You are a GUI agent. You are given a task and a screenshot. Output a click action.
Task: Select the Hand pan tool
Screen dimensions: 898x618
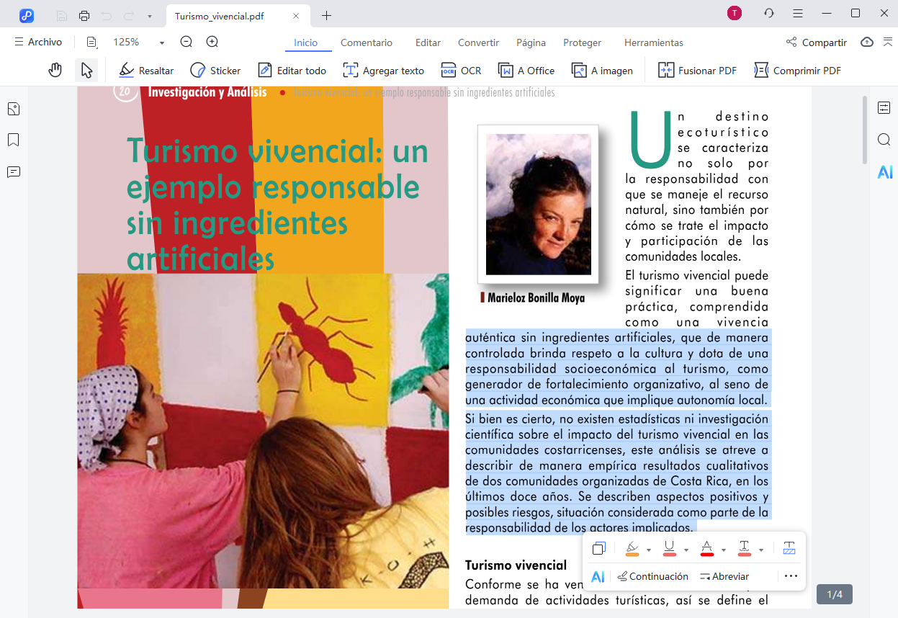55,71
